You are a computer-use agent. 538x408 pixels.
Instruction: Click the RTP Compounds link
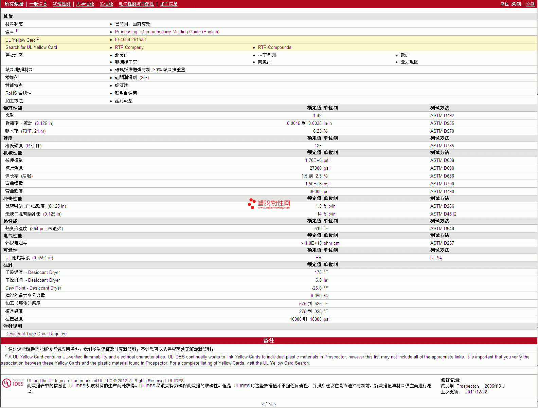(274, 48)
